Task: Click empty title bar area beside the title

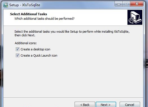Action: (75, 5)
